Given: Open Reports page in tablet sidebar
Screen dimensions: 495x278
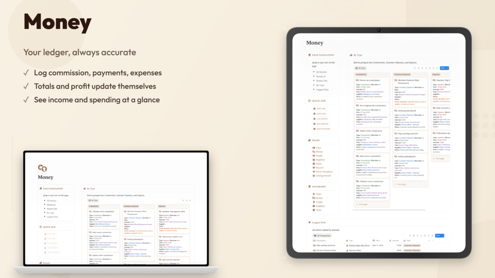Looking at the screenshot, I should pyautogui.click(x=318, y=168).
